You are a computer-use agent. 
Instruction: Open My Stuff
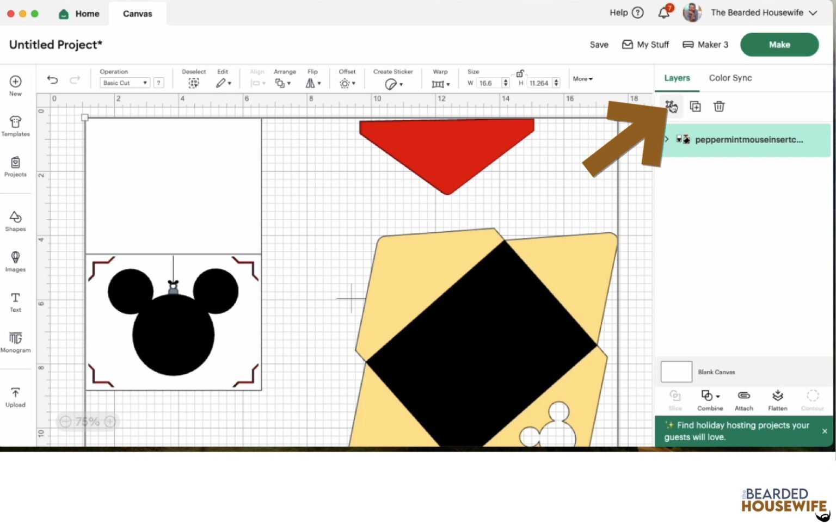(646, 45)
